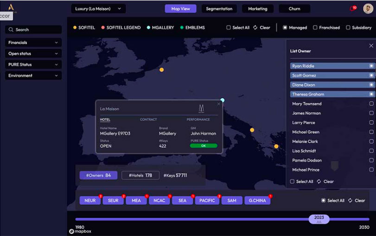Click the NCAC region button
The height and width of the screenshot is (236, 376).
pyautogui.click(x=159, y=200)
